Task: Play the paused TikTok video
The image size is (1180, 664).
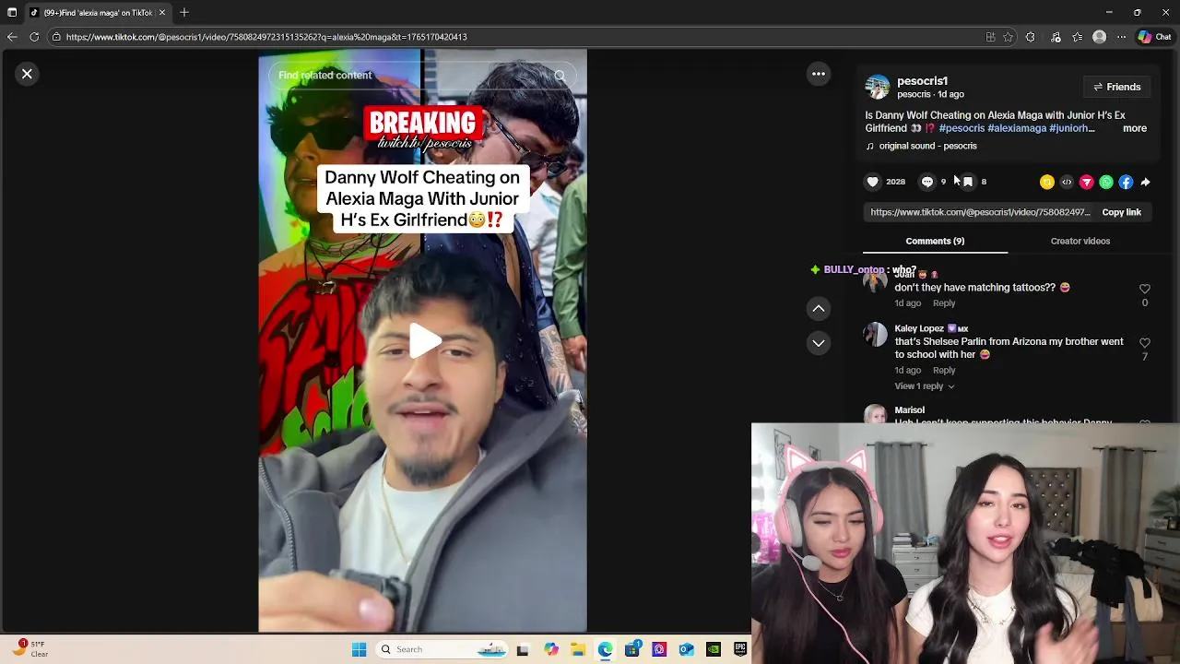Action: coord(423,341)
